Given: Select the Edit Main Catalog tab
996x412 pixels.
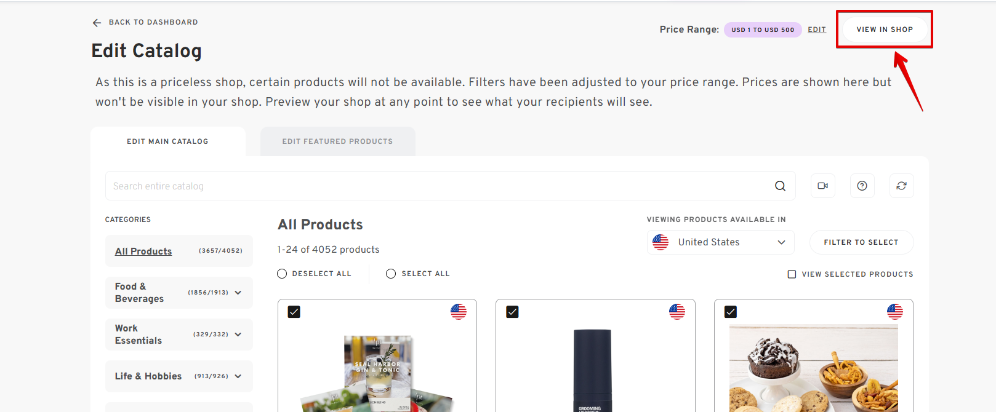Looking at the screenshot, I should pyautogui.click(x=167, y=141).
